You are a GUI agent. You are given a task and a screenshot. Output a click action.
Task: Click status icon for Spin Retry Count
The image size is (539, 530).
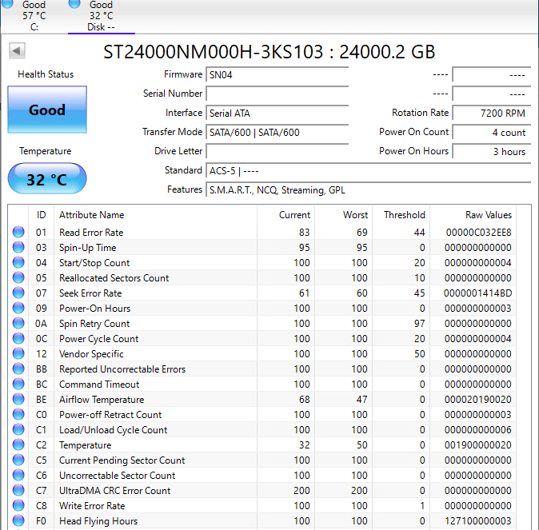click(18, 323)
